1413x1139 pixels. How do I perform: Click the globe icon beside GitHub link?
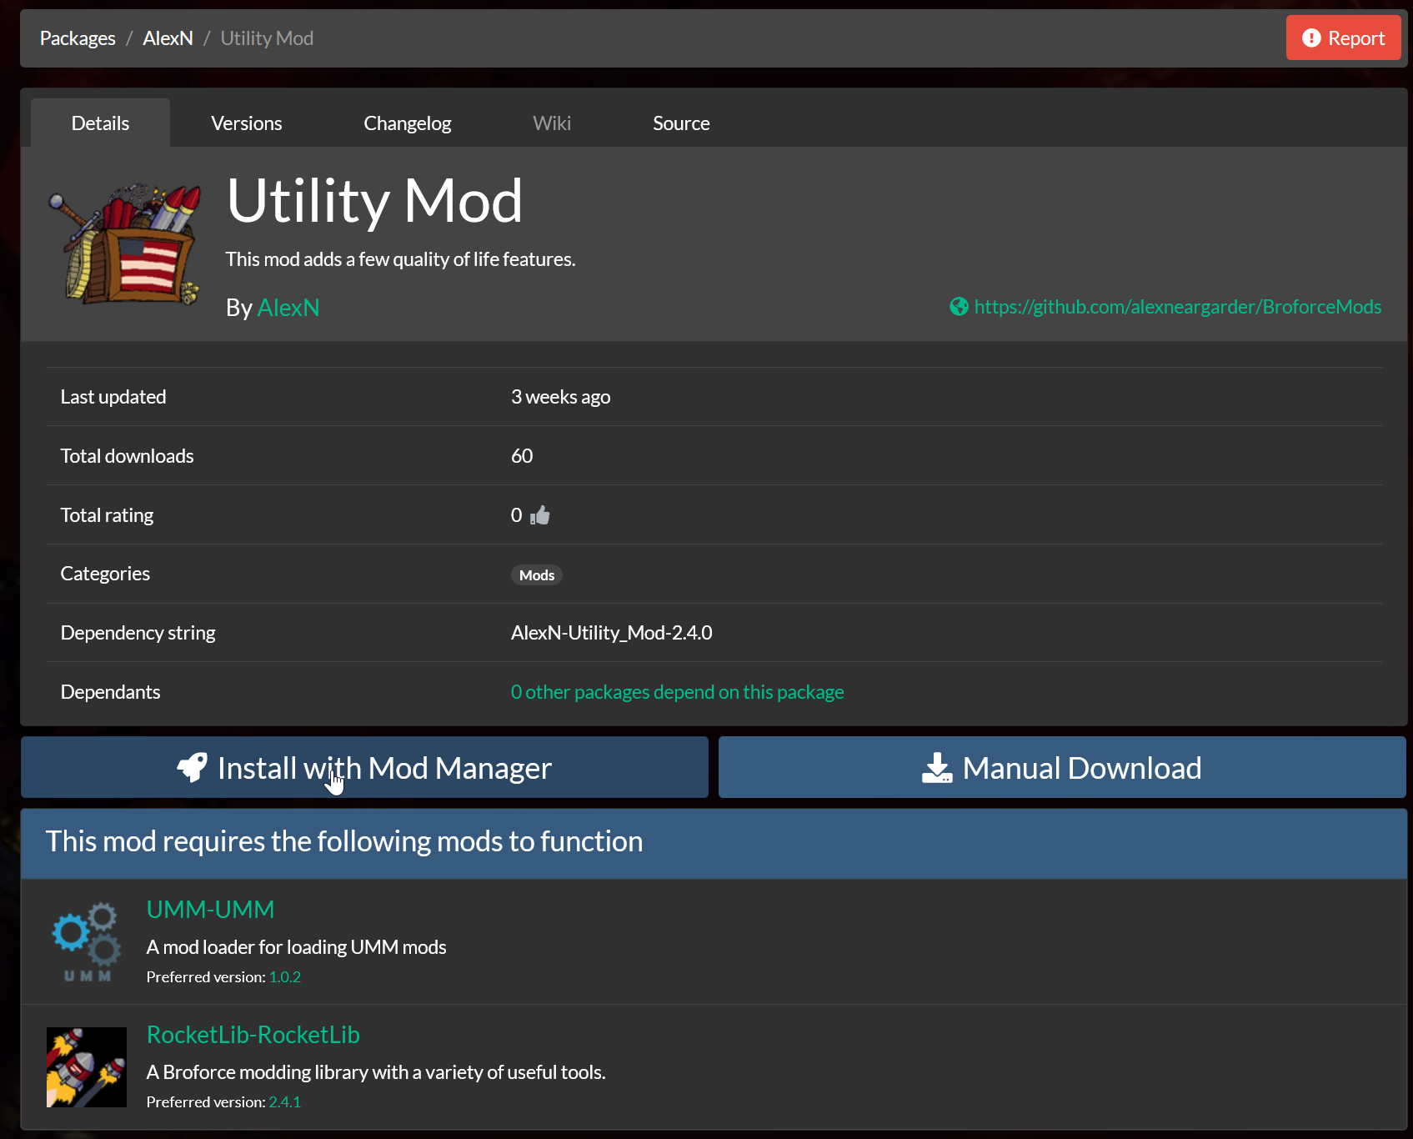pos(959,307)
